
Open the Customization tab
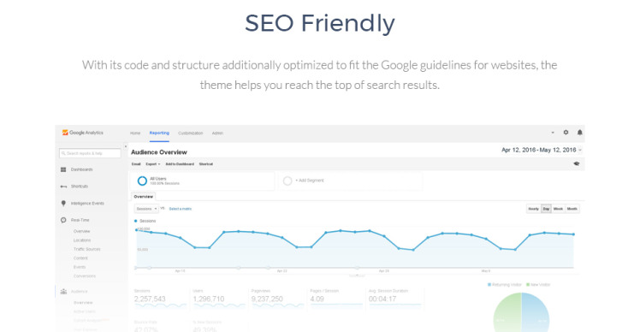pyautogui.click(x=190, y=133)
